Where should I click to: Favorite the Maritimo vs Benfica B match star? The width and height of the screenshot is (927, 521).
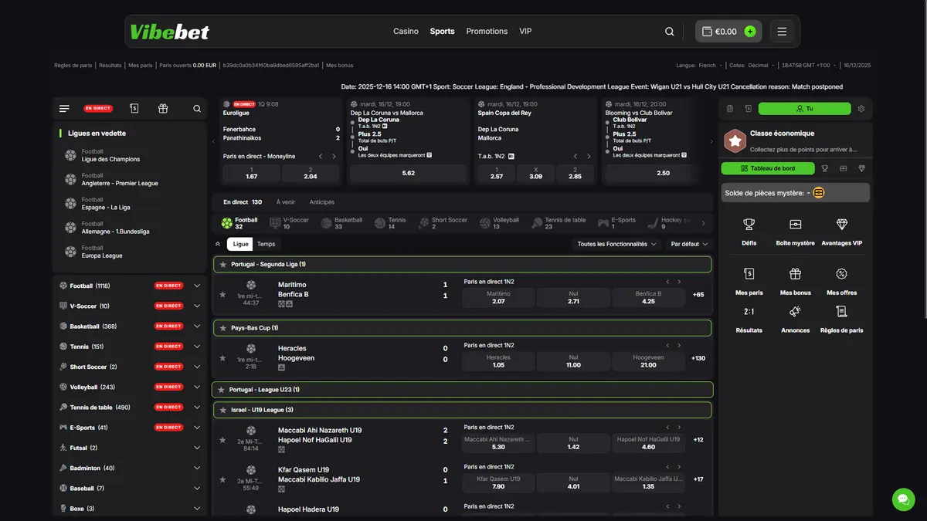click(222, 294)
